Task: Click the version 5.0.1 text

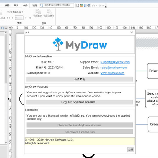Action: (x=51, y=62)
